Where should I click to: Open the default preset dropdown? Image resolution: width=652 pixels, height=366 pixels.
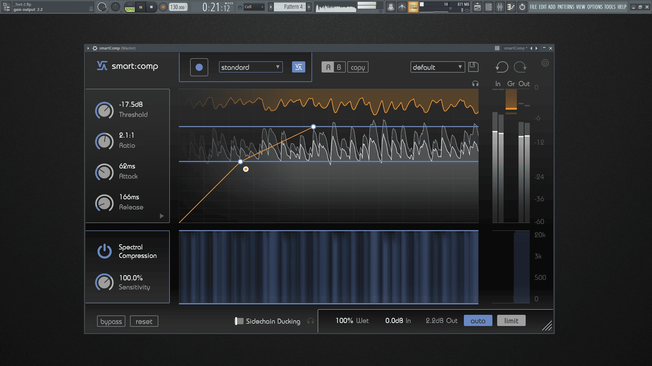click(x=437, y=67)
